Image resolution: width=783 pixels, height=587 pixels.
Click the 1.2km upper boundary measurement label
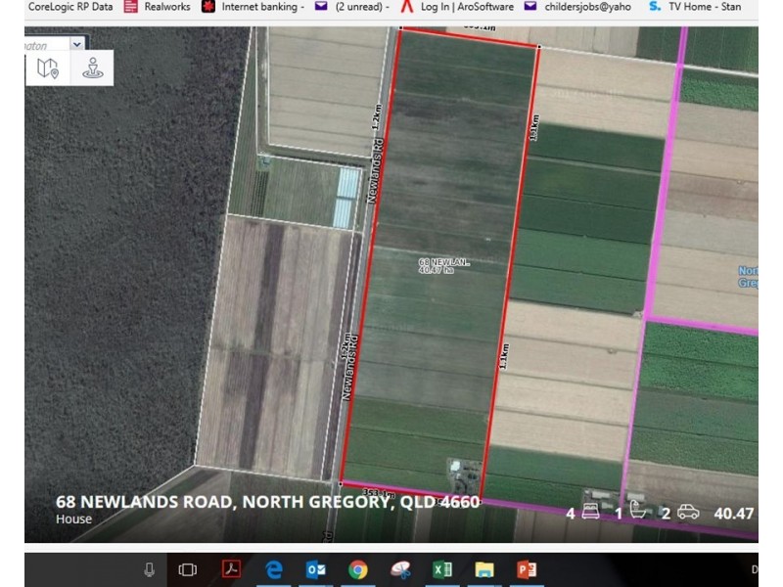pos(377,116)
